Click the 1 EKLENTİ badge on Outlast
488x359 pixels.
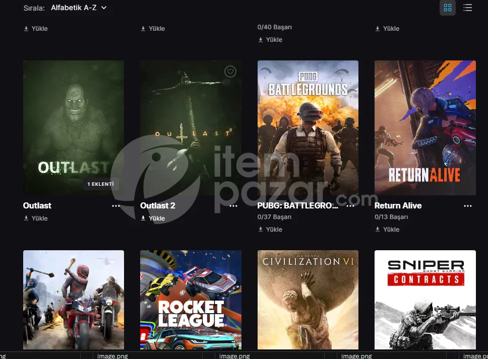coord(100,184)
